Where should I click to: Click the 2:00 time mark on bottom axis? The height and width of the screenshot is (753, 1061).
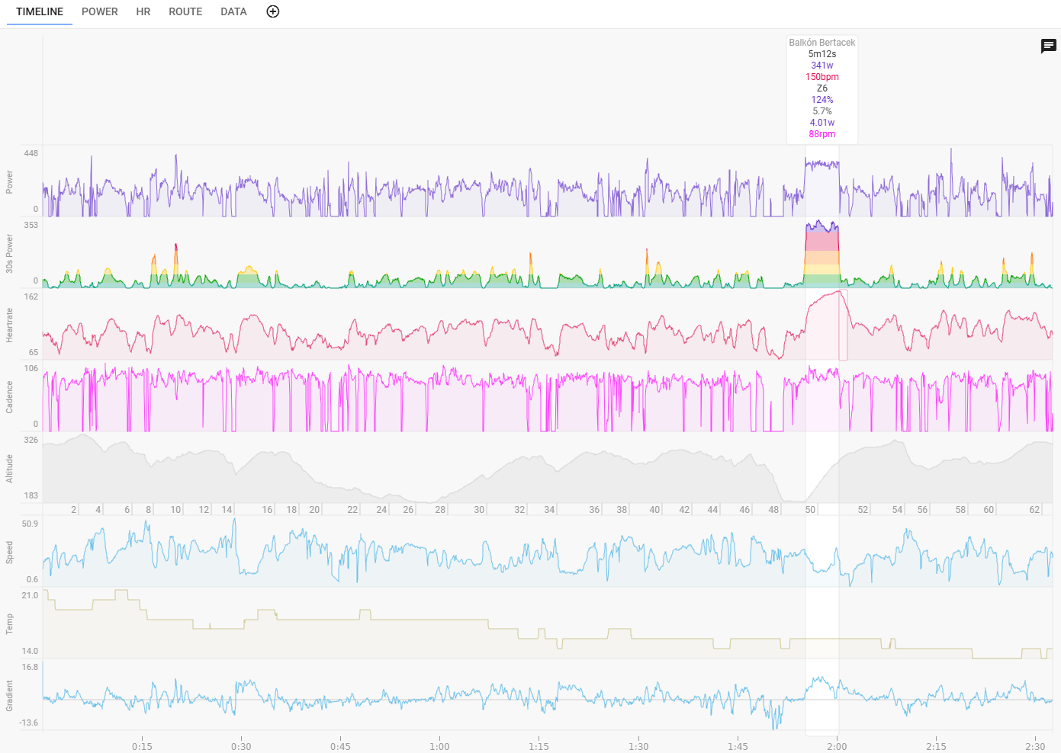click(837, 746)
